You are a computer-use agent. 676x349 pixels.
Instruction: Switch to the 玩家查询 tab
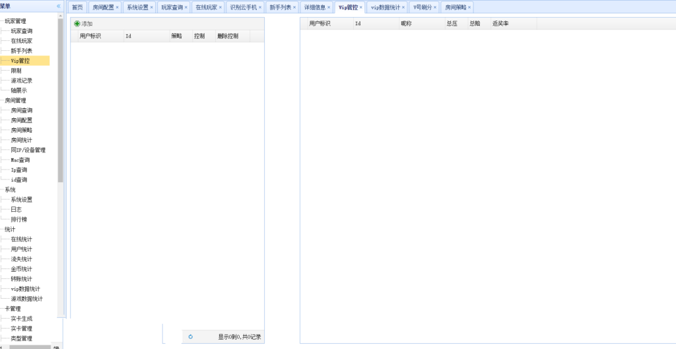(172, 7)
